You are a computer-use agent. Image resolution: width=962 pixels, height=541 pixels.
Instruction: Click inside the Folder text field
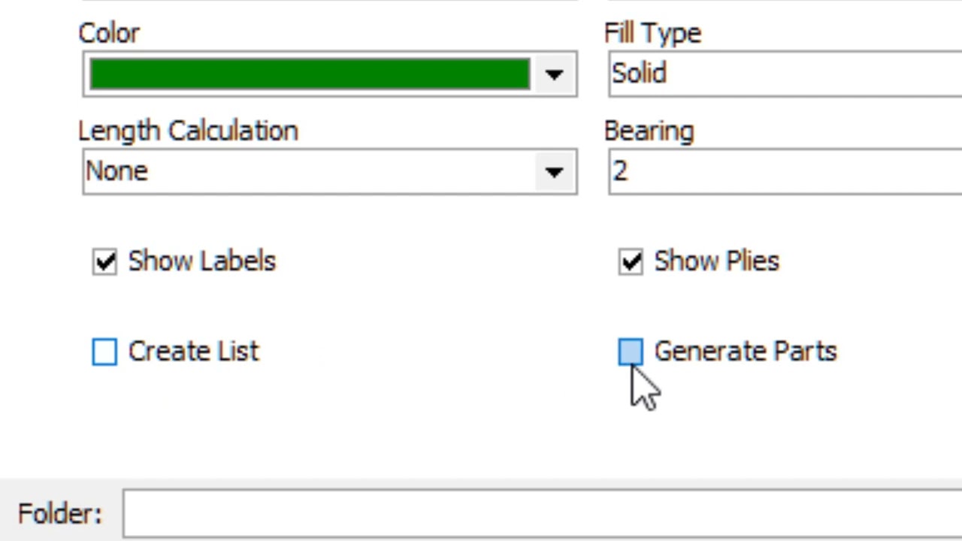(543, 514)
